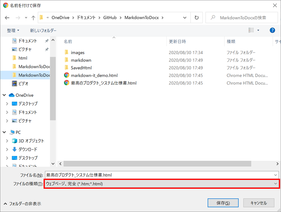Select 3D オブジェクト in the tree
Image resolution: width=281 pixels, height=212 pixels.
(x=31, y=141)
